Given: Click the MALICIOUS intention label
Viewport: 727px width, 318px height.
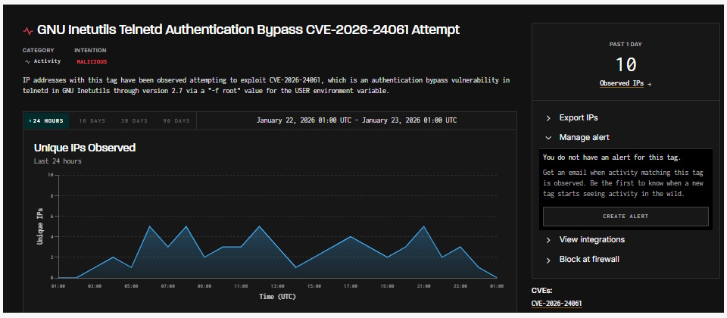Looking at the screenshot, I should pos(92,61).
